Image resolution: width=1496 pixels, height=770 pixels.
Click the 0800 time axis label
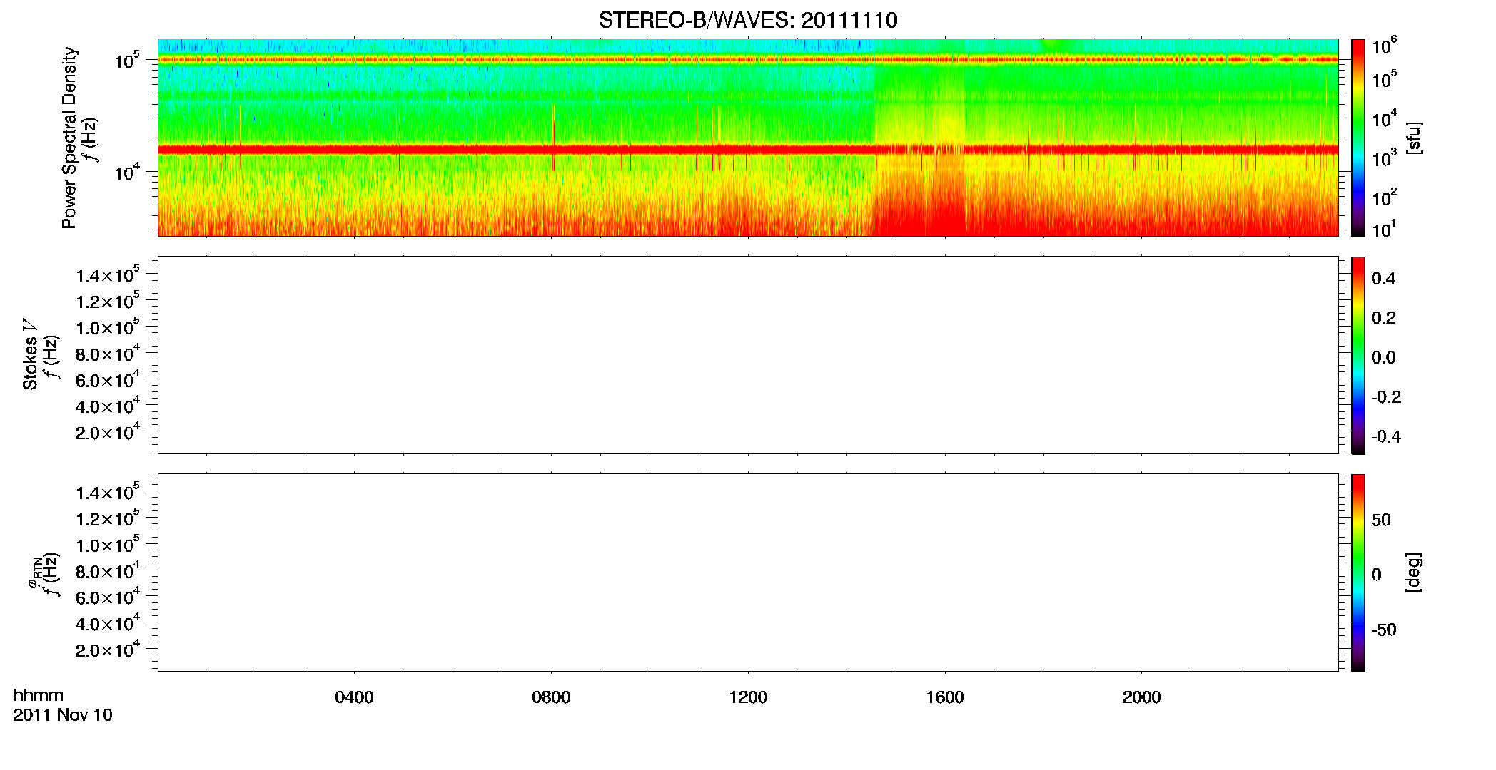[551, 697]
